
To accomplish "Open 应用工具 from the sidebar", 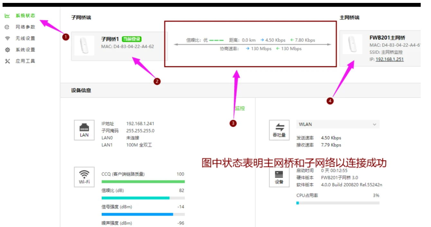I will click(25, 61).
